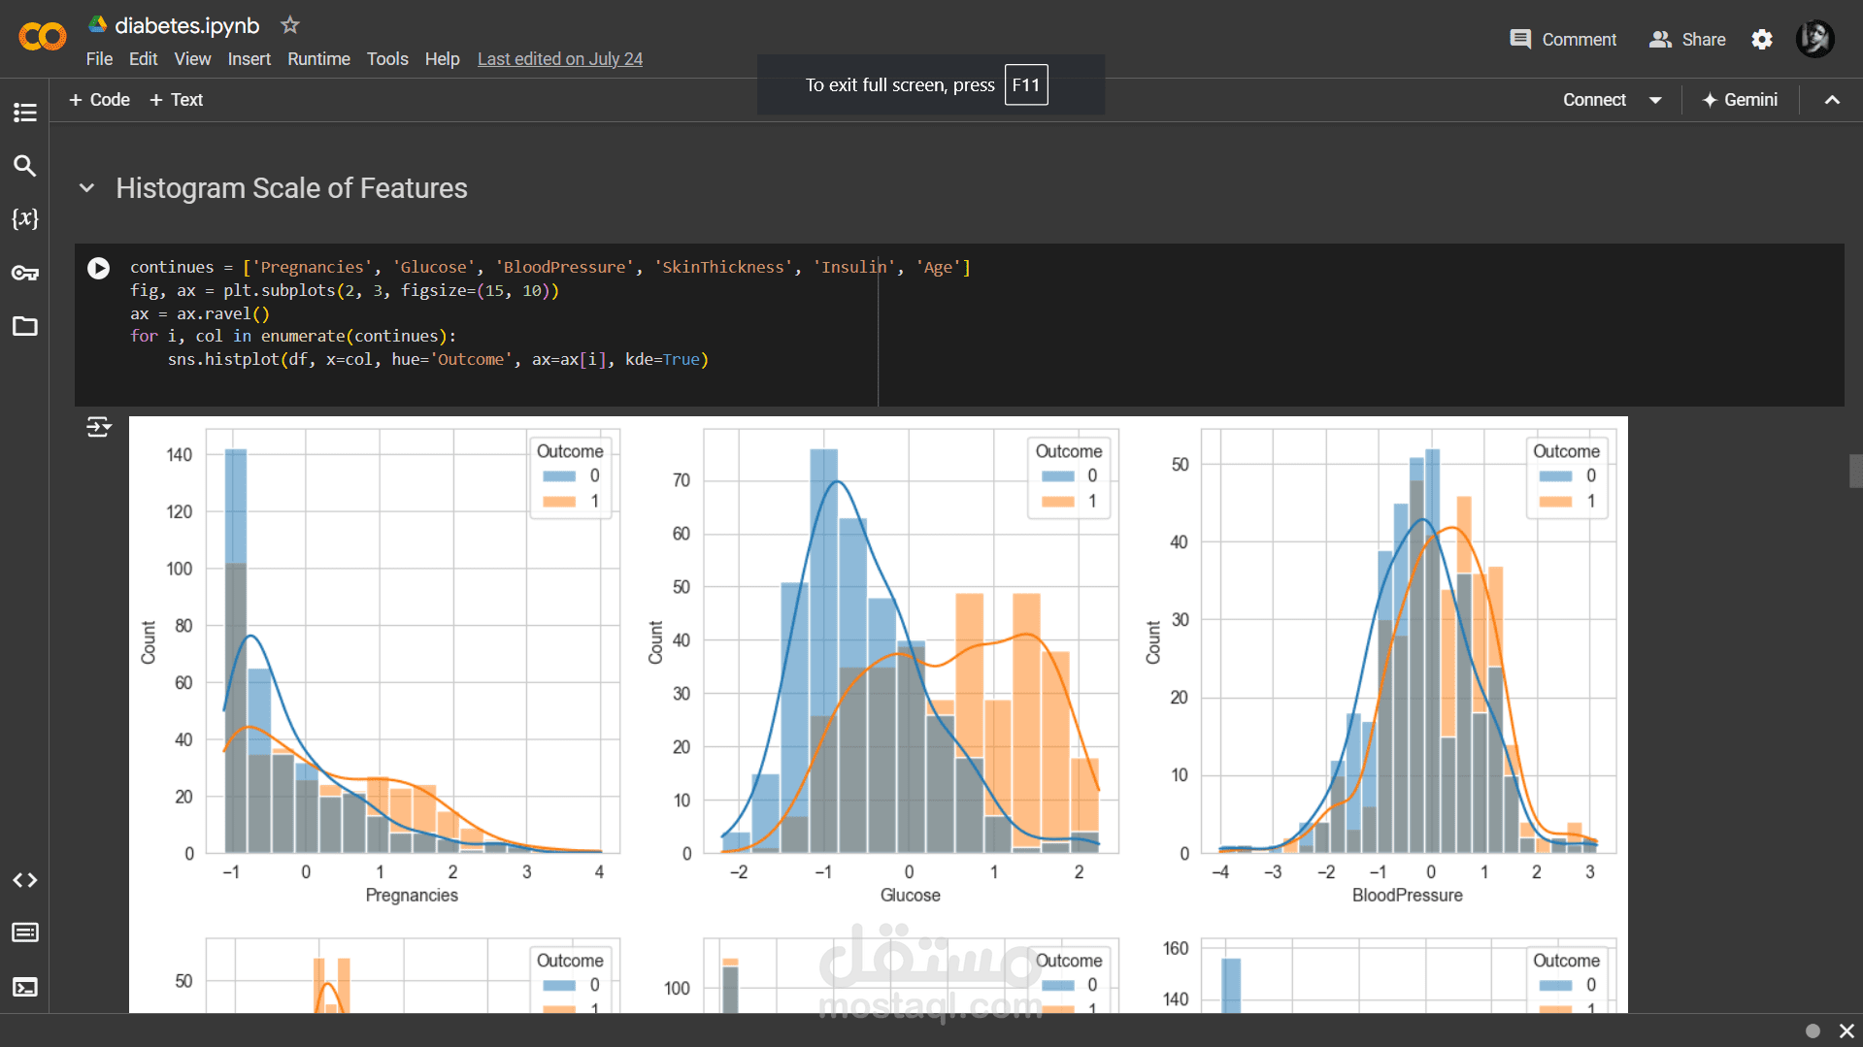
Task: Open table of contents sidebar icon
Action: click(25, 113)
